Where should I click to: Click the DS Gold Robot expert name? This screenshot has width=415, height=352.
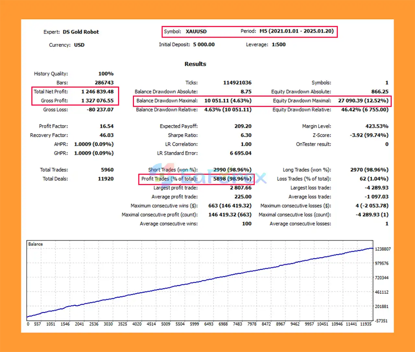[x=81, y=32]
